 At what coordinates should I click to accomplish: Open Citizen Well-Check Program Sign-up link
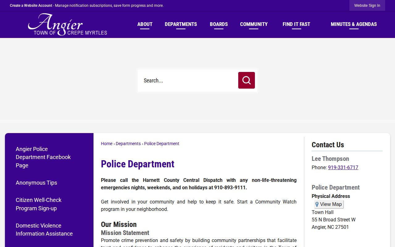[39, 204]
